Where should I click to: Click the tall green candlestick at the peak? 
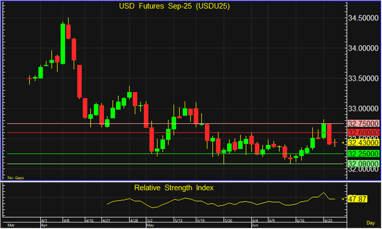pos(62,43)
